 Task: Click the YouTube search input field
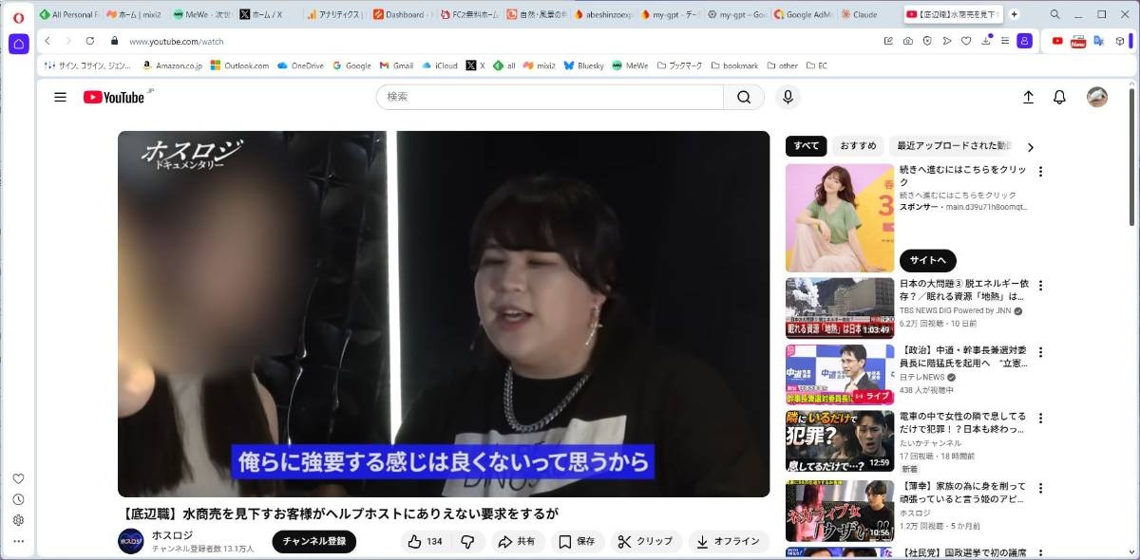(551, 97)
